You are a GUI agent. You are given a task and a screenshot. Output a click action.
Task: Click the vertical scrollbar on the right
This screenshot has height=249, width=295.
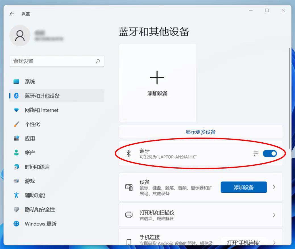click(x=290, y=98)
